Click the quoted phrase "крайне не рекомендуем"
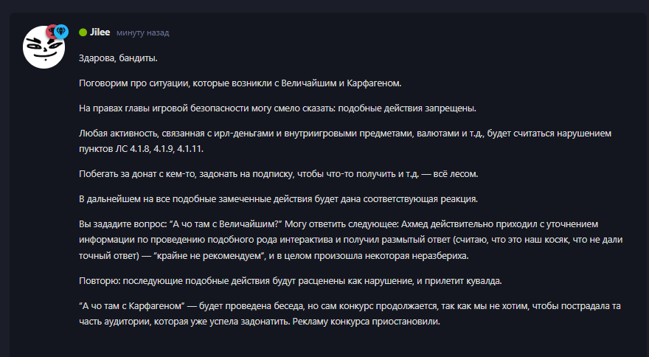This screenshot has height=357, width=649. point(210,256)
